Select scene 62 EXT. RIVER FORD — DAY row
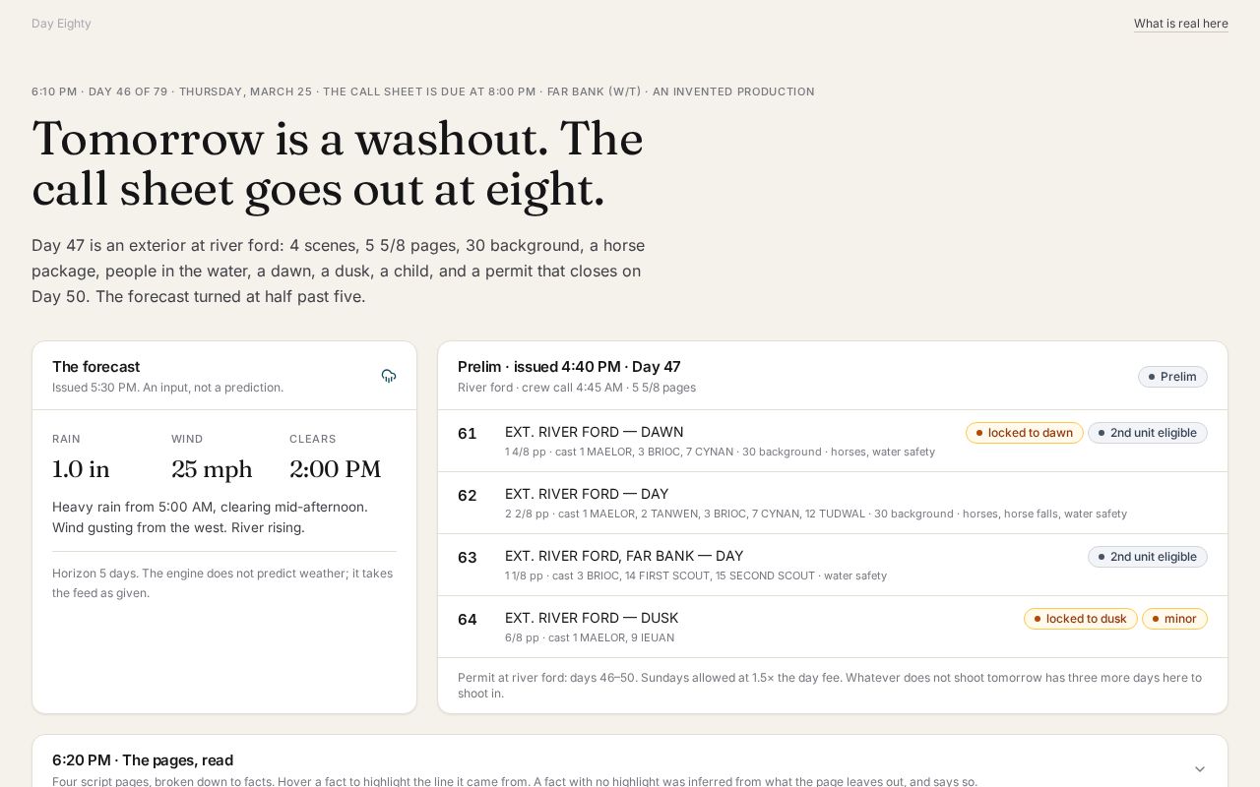This screenshot has width=1260, height=787. click(833, 503)
